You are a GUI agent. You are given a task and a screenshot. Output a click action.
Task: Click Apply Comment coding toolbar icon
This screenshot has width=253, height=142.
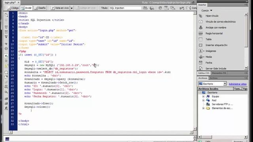[6, 73]
